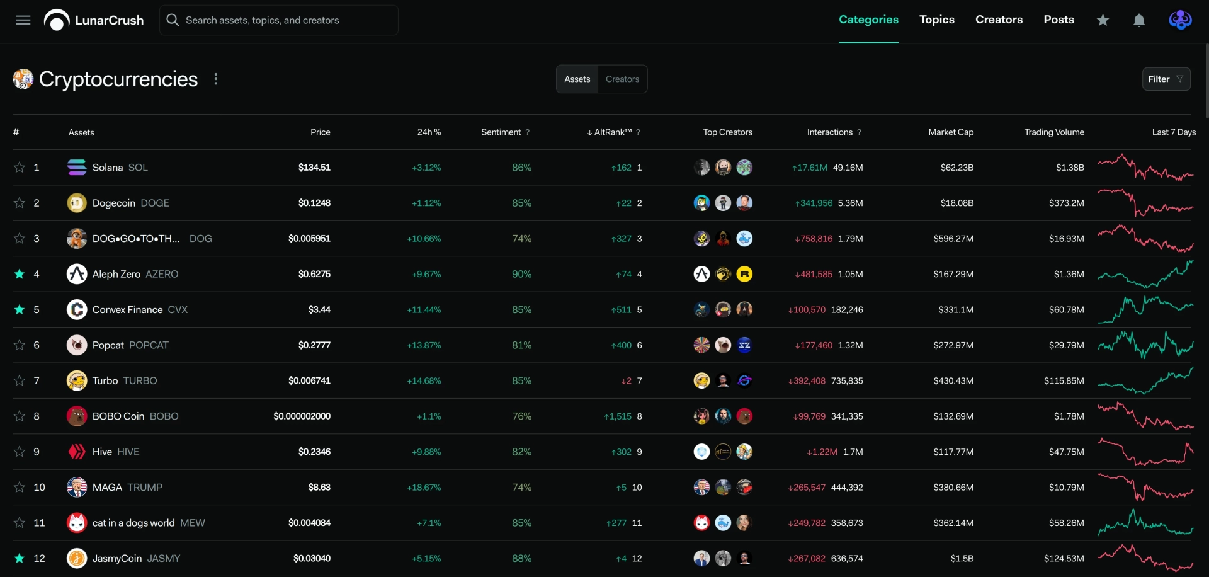Open the user profile avatar
Viewport: 1209px width, 577px height.
(x=1180, y=20)
